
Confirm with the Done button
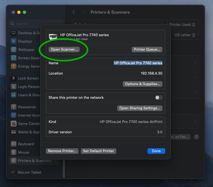point(156,151)
